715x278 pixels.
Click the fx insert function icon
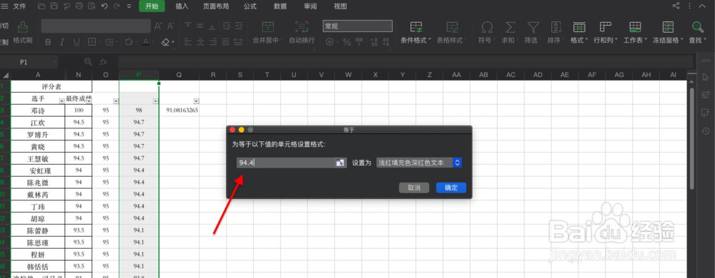[x=104, y=61]
